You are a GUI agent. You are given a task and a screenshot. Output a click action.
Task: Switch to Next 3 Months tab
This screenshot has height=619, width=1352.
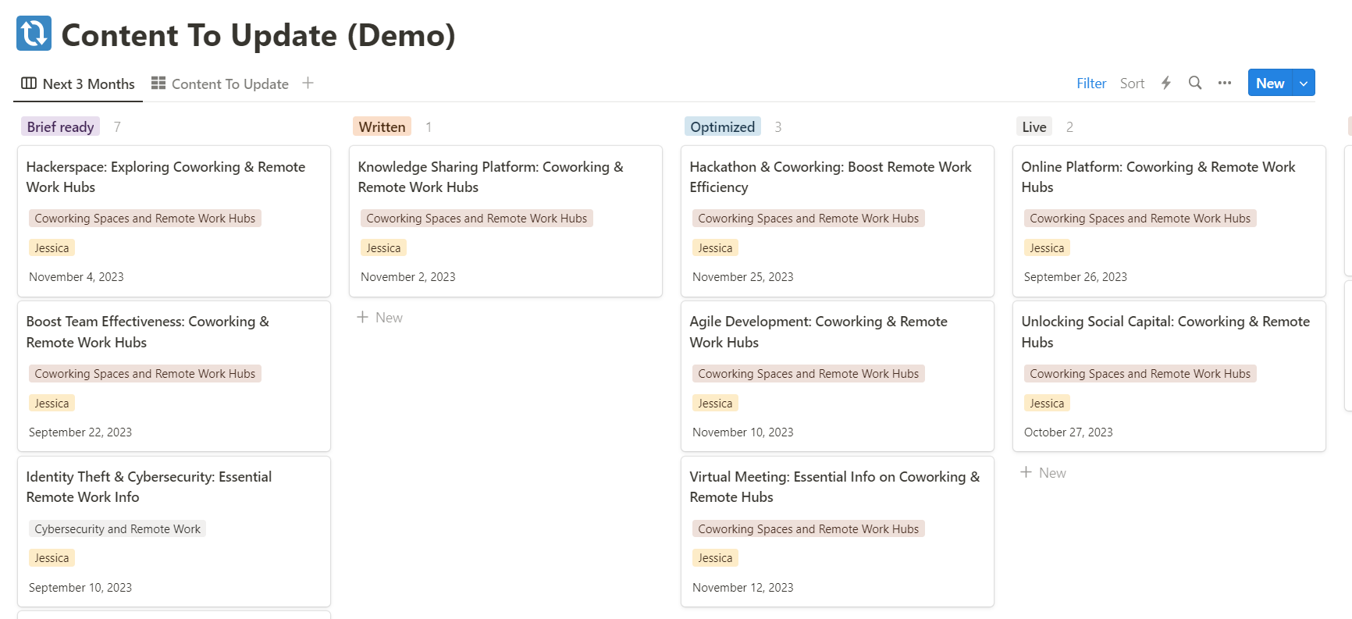[x=78, y=84]
